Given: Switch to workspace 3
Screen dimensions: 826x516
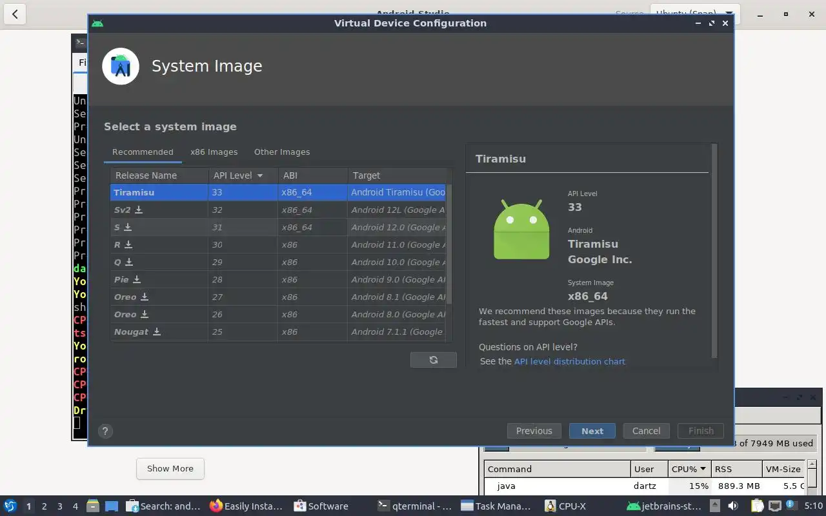Looking at the screenshot, I should click(x=60, y=506).
